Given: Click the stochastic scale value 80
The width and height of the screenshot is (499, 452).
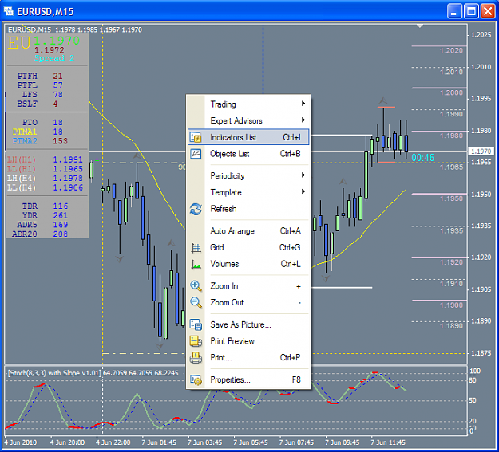Looking at the screenshot, I should [473, 380].
